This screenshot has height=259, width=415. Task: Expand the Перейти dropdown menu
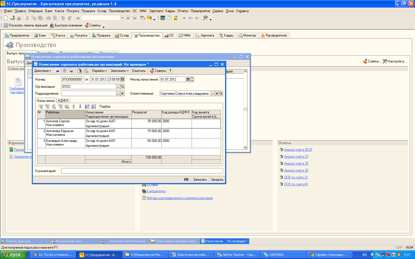pyautogui.click(x=99, y=71)
